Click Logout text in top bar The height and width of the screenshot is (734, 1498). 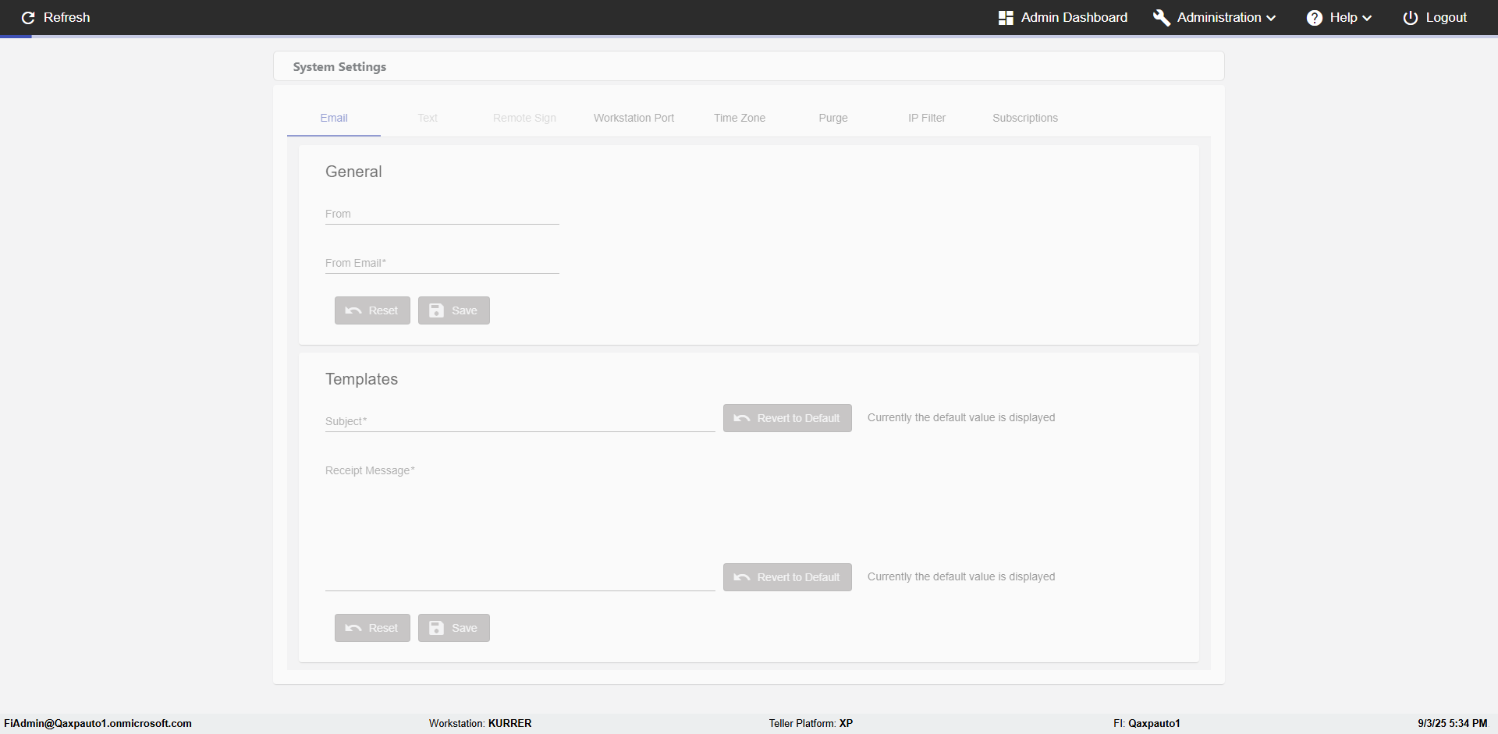click(x=1447, y=18)
